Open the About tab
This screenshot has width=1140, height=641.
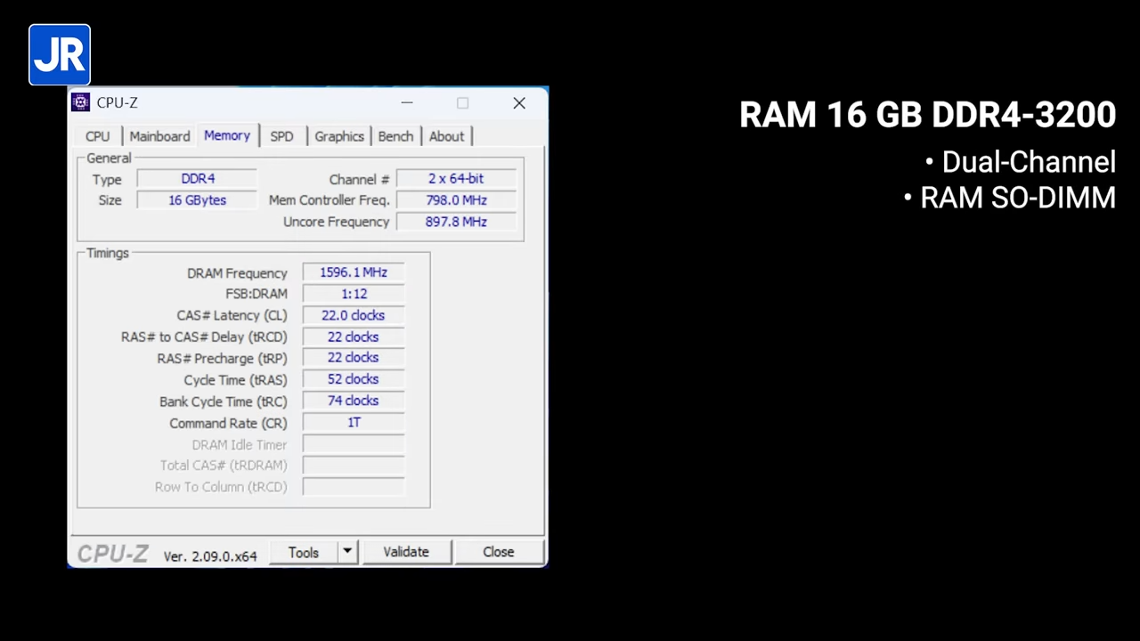coord(446,136)
